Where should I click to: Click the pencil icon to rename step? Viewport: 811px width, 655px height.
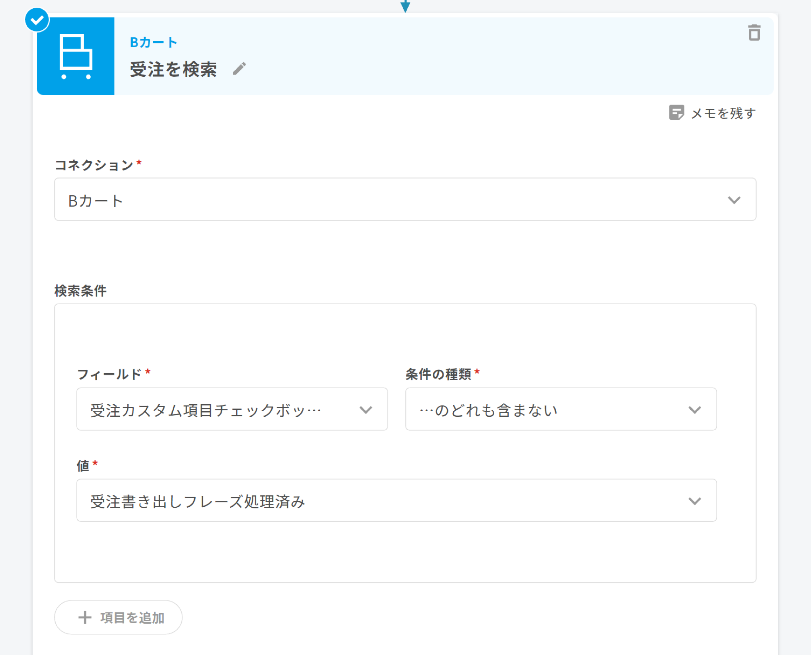click(239, 69)
